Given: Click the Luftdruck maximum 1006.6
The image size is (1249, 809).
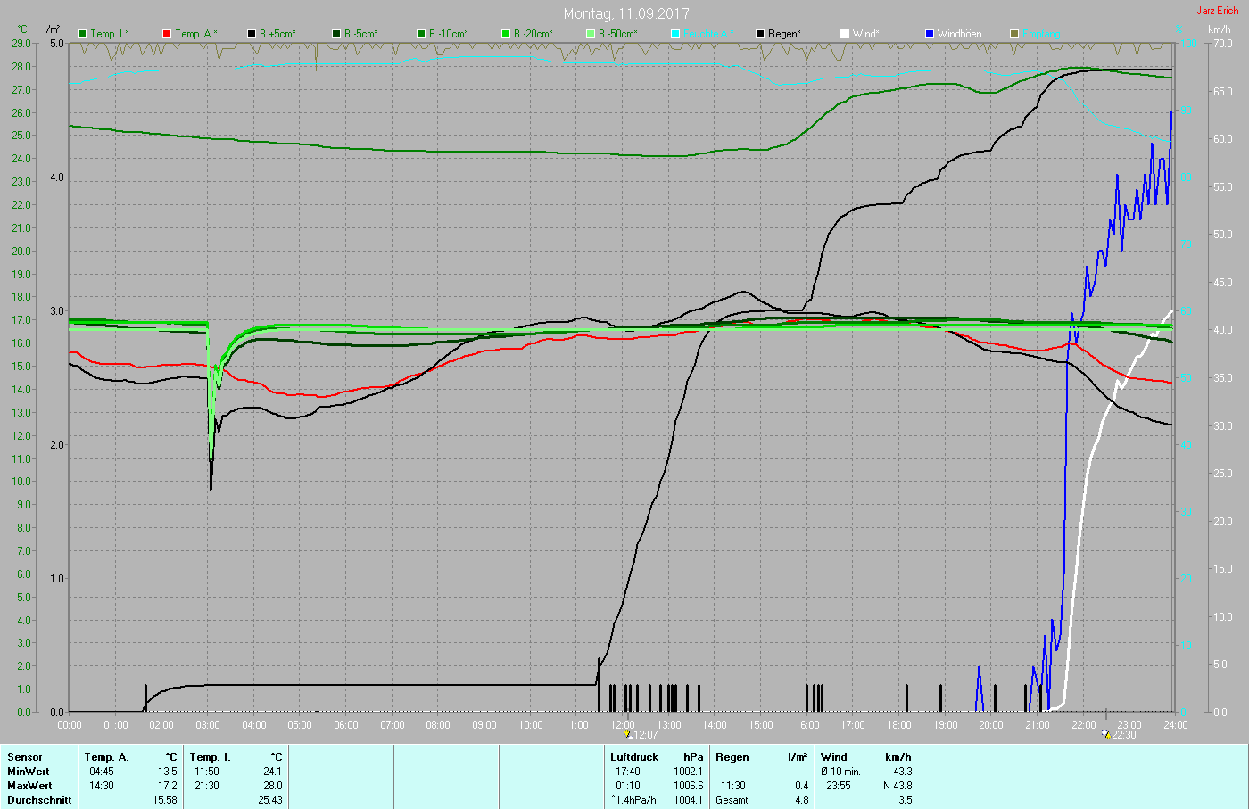Looking at the screenshot, I should coord(689,786).
